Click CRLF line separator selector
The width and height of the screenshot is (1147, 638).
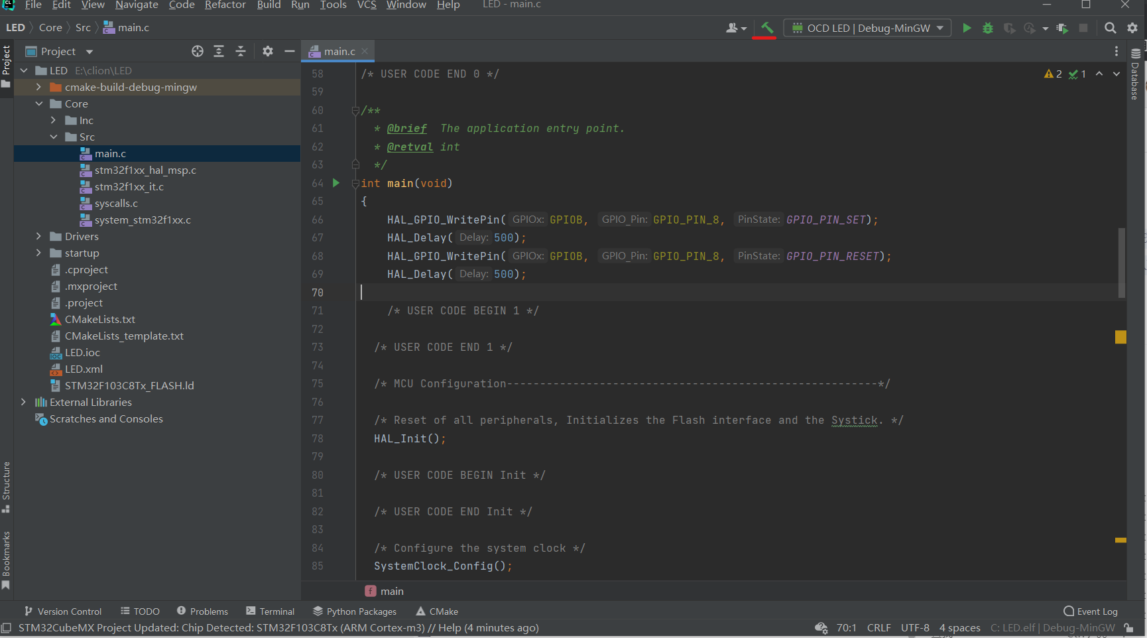tap(878, 628)
